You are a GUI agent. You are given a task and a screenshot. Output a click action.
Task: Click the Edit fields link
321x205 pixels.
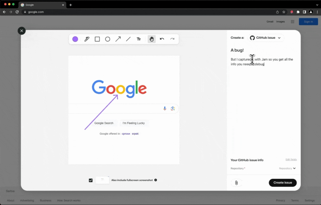pyautogui.click(x=291, y=159)
